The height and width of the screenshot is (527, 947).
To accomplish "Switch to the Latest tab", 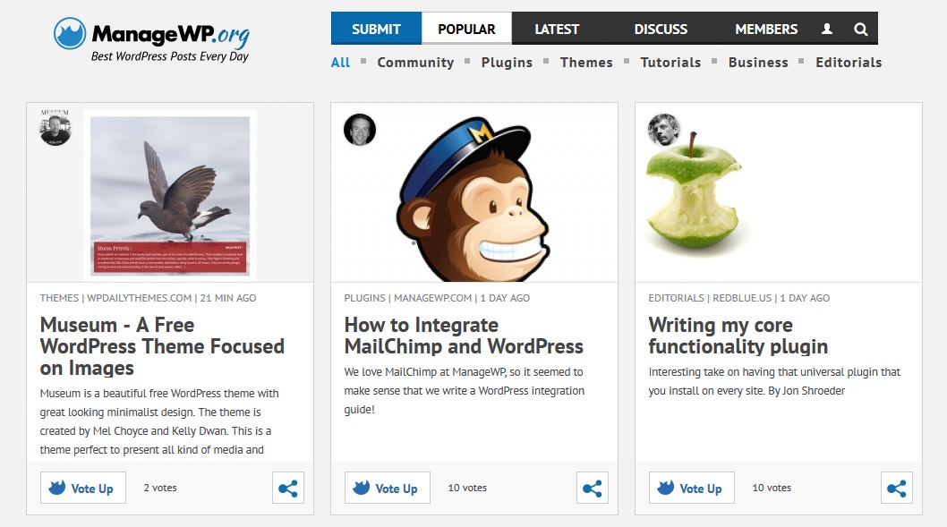I will [557, 29].
